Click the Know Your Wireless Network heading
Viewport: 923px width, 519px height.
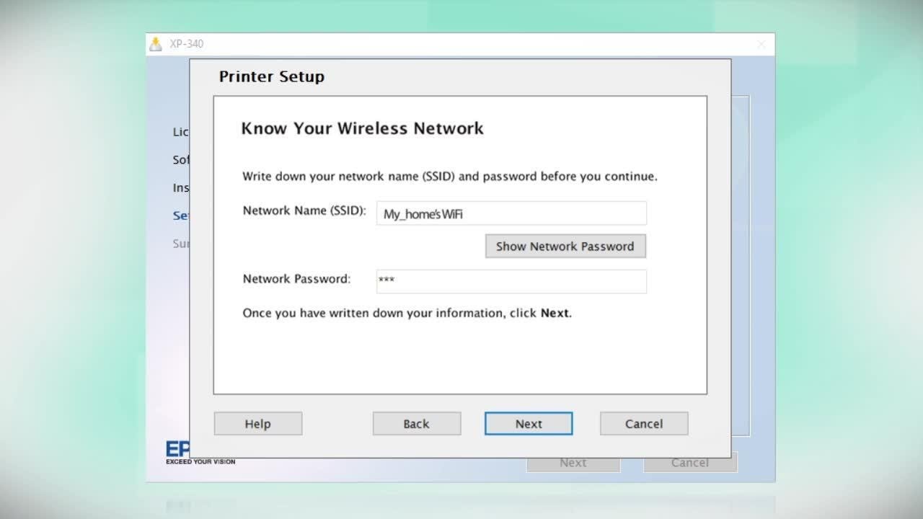(362, 128)
